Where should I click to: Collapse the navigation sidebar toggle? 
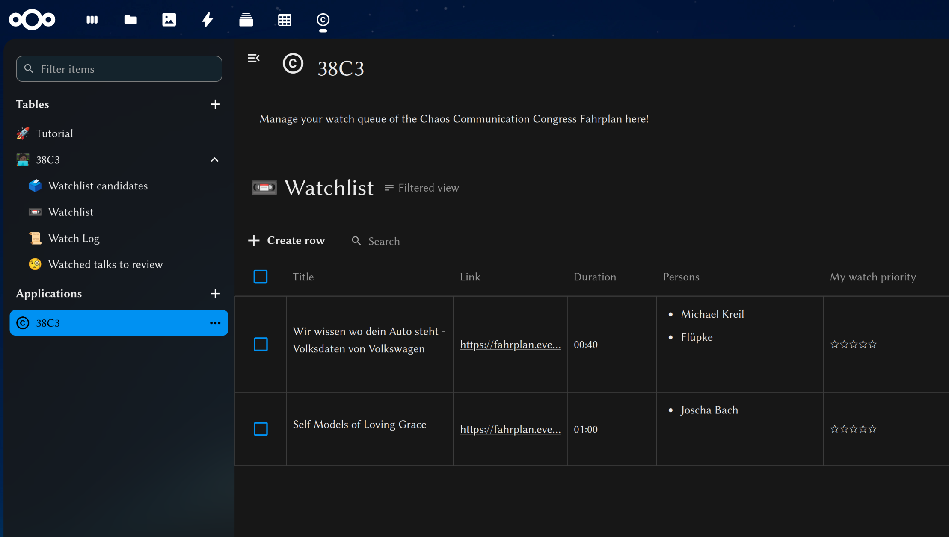[254, 58]
